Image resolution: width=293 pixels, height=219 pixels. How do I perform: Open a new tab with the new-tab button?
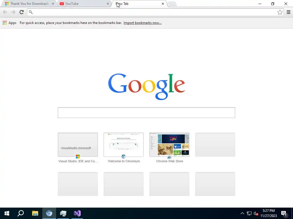pyautogui.click(x=172, y=4)
